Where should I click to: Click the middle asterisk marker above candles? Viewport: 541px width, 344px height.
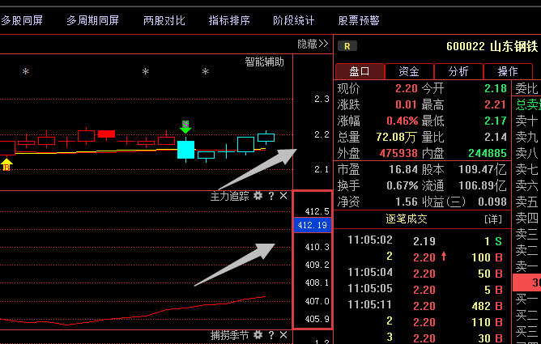pyautogui.click(x=146, y=72)
